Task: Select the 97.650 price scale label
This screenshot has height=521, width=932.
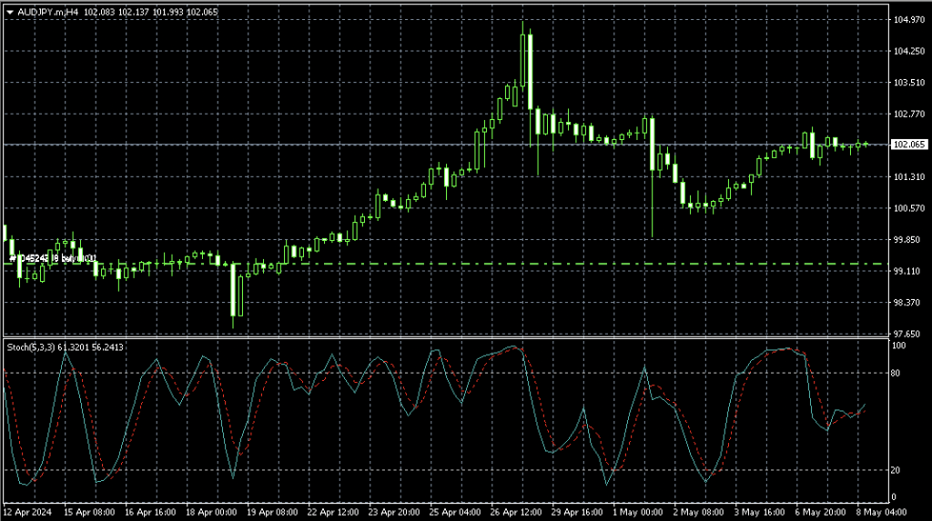Action: pyautogui.click(x=908, y=334)
